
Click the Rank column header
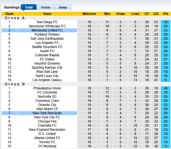click(x=9, y=14)
